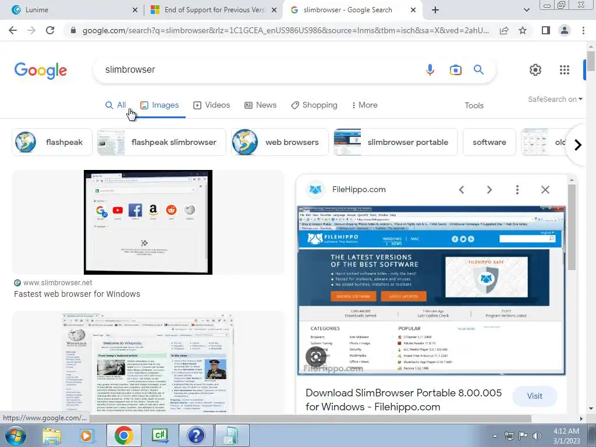Image resolution: width=596 pixels, height=447 pixels.
Task: Select the flashpeak slimbrowser chip
Action: pyautogui.click(x=162, y=142)
